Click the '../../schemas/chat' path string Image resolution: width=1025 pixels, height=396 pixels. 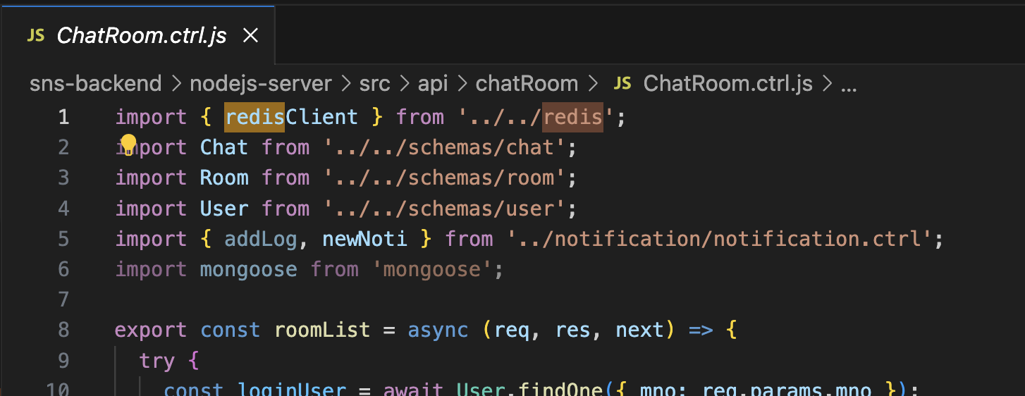[x=446, y=147]
